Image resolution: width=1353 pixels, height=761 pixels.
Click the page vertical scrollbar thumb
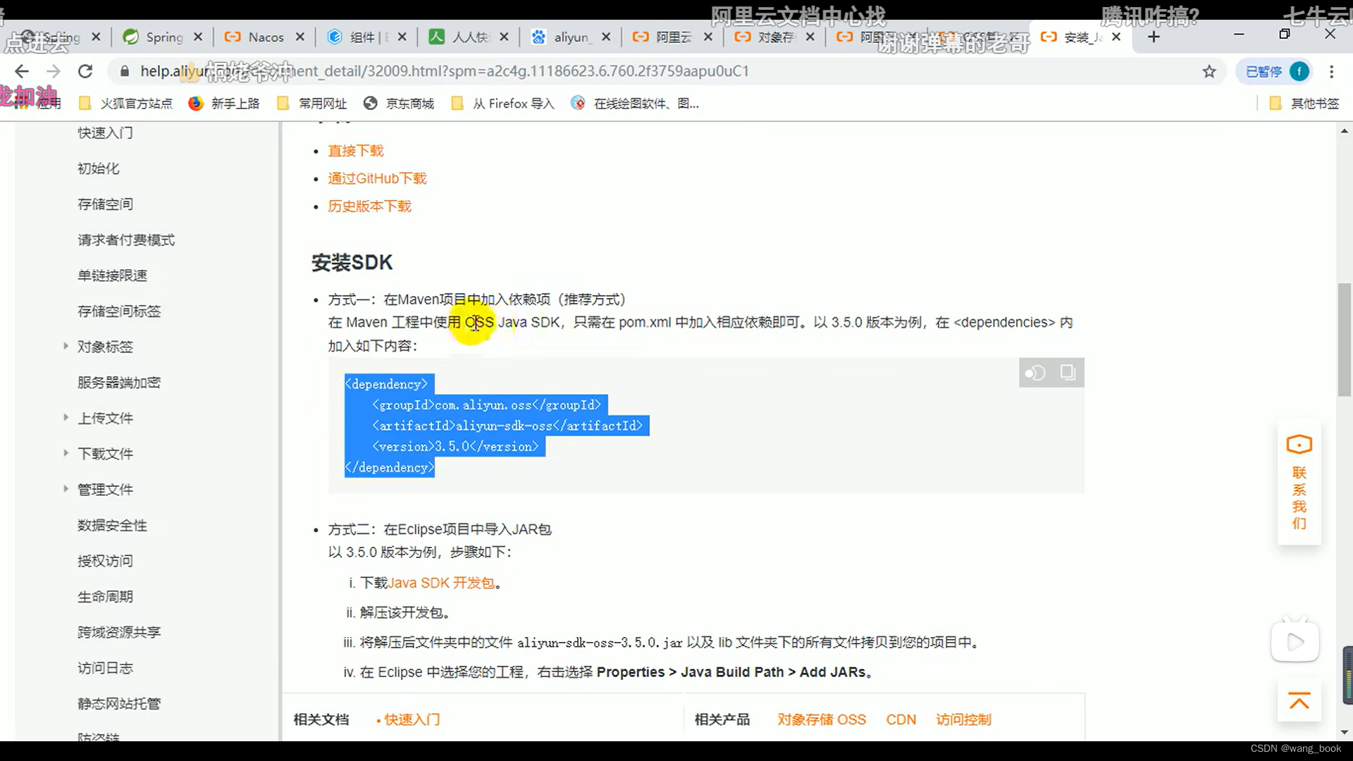pyautogui.click(x=1344, y=340)
